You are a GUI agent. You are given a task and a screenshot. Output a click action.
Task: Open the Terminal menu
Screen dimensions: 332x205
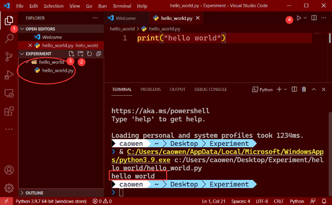coord(122,6)
